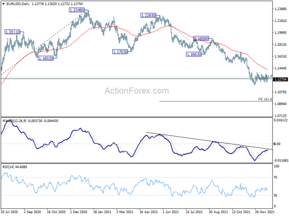Image resolution: width=289 pixels, height=216 pixels.
Task: Click the 1.19080 price label
Action: tap(201, 38)
